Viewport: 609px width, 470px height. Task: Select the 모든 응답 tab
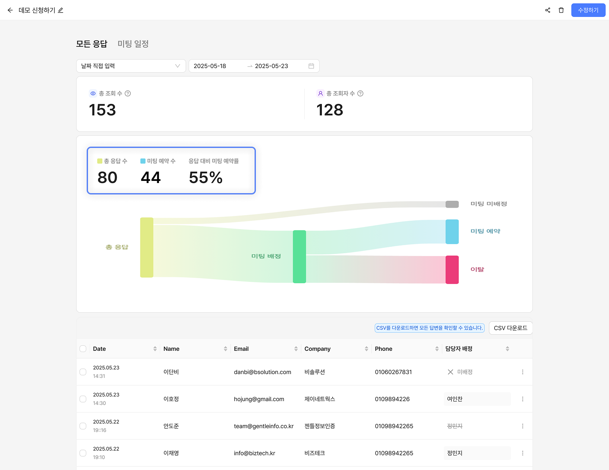click(92, 44)
